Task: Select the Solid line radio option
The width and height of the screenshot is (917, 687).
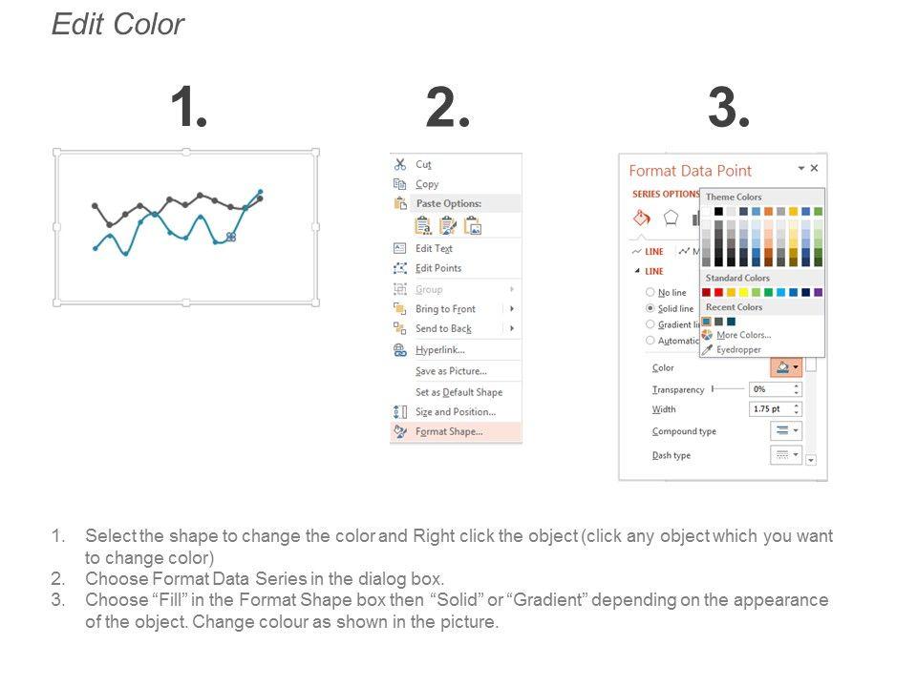Action: click(x=650, y=309)
